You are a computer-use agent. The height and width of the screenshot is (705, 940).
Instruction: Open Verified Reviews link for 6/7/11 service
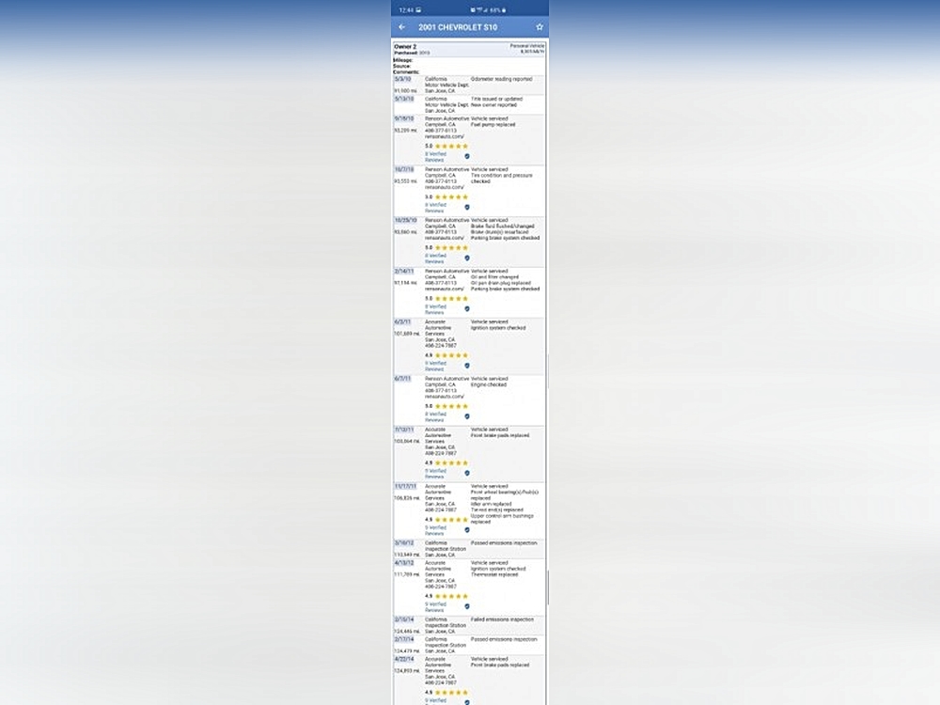[x=434, y=416]
